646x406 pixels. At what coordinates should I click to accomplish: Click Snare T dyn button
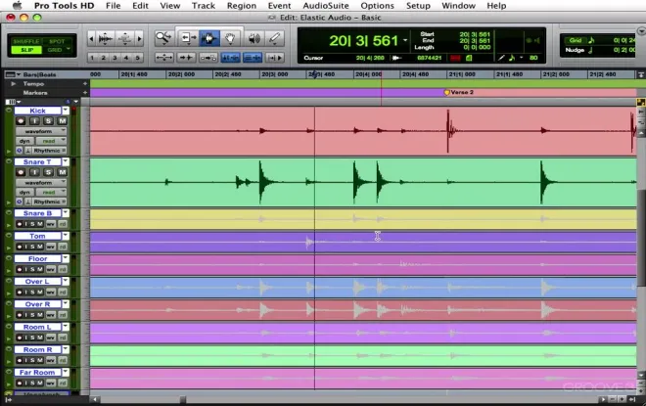pyautogui.click(x=24, y=193)
